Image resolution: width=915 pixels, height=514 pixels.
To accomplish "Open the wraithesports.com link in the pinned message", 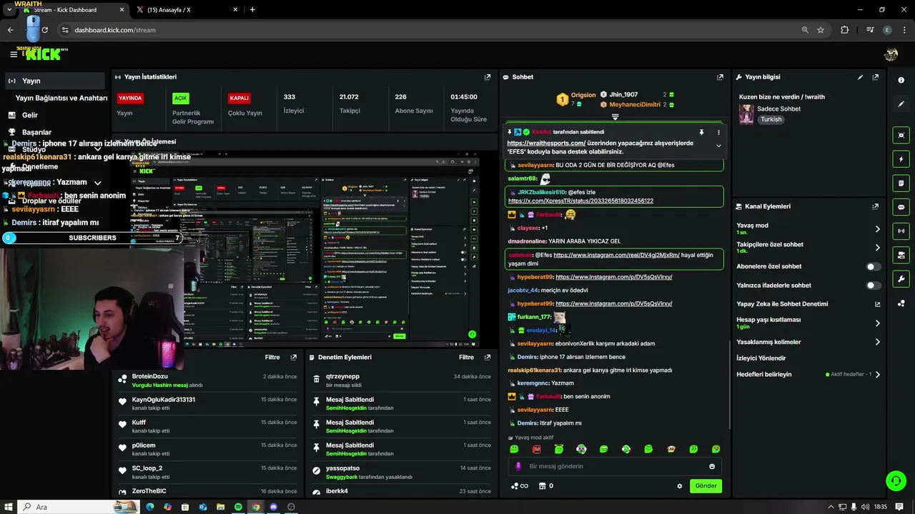I will coord(546,143).
